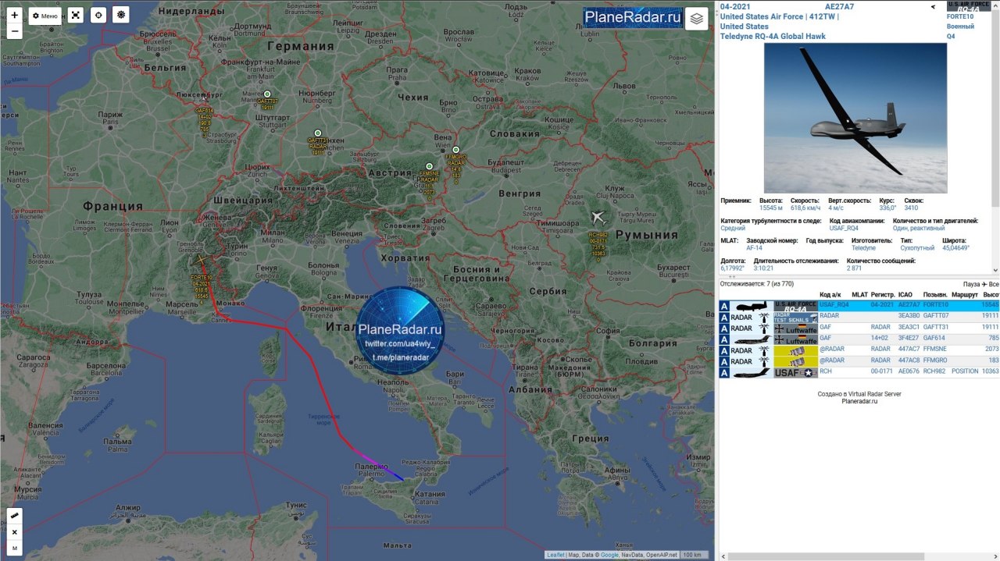The width and height of the screenshot is (1000, 561).
Task: Click the United States Air Force operator text
Action: pos(762,16)
